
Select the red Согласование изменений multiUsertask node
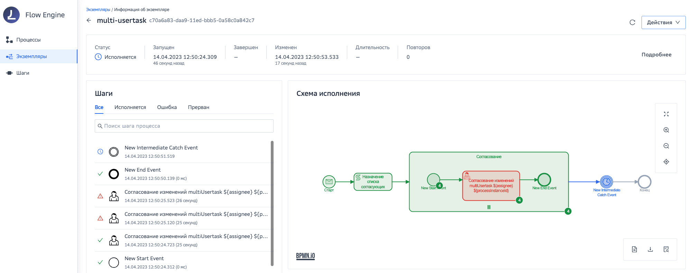[491, 186]
